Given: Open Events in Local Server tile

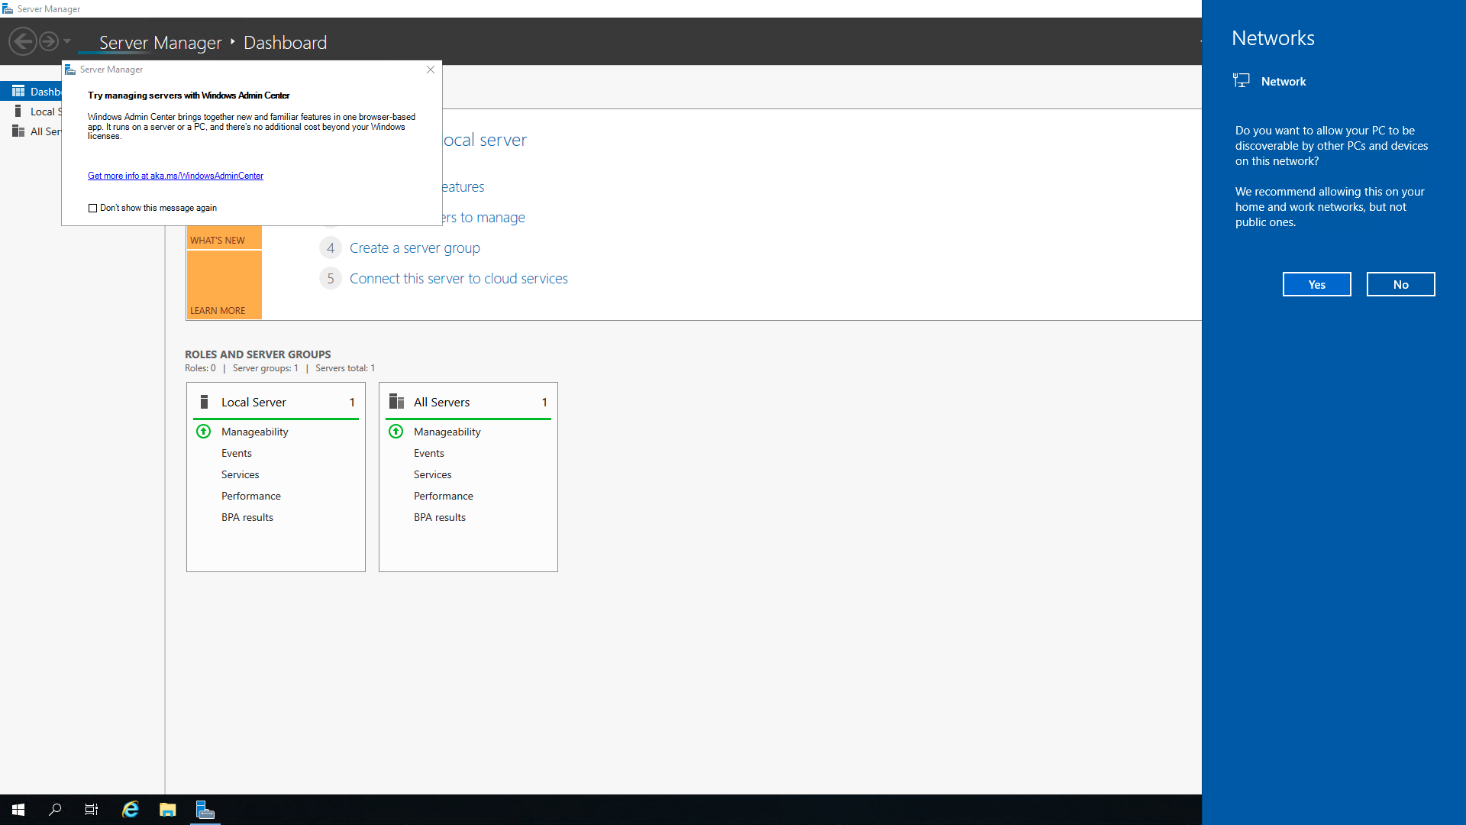Looking at the screenshot, I should click(237, 453).
